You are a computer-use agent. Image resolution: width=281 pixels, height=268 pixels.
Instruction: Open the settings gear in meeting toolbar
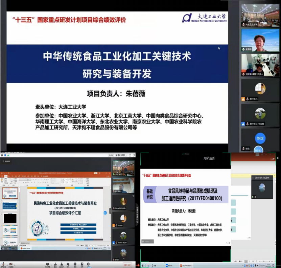[x=88, y=265]
